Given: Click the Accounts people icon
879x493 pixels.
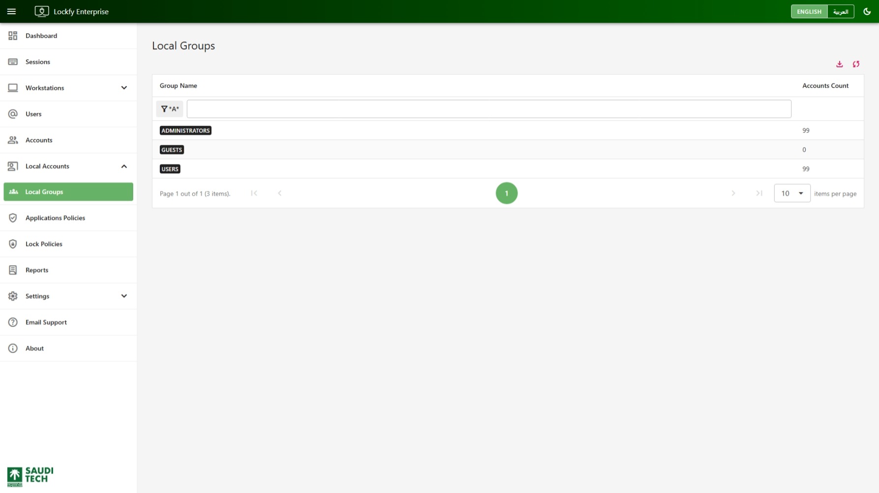Looking at the screenshot, I should [x=13, y=140].
